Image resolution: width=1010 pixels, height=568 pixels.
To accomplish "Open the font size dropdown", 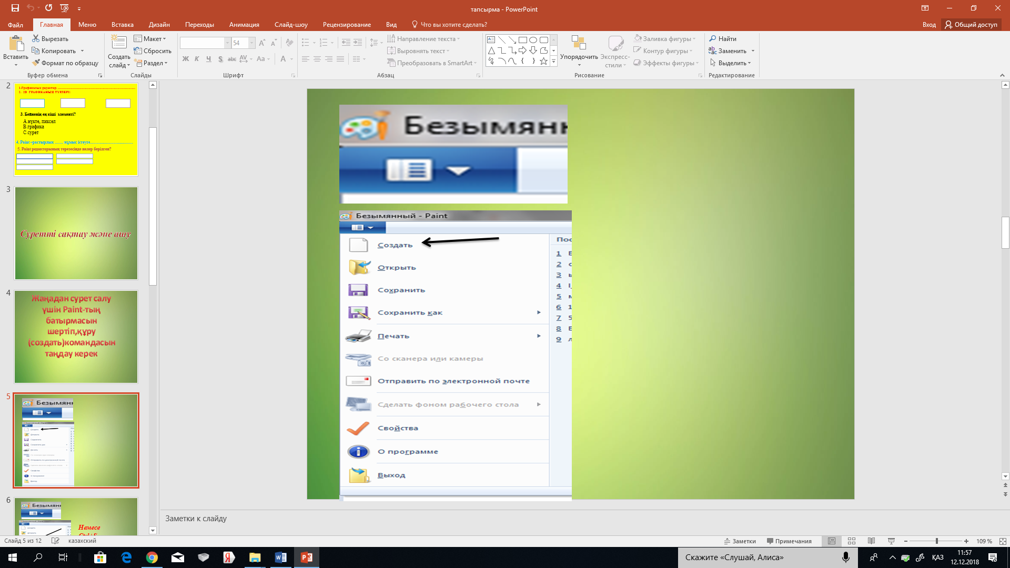I will click(x=251, y=43).
